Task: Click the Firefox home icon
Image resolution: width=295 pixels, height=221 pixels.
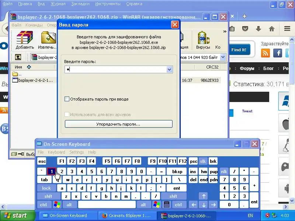Action: tap(272, 29)
